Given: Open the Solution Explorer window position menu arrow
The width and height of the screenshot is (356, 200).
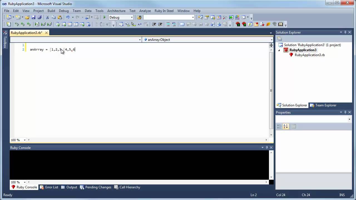Looking at the screenshot, I should (x=341, y=32).
